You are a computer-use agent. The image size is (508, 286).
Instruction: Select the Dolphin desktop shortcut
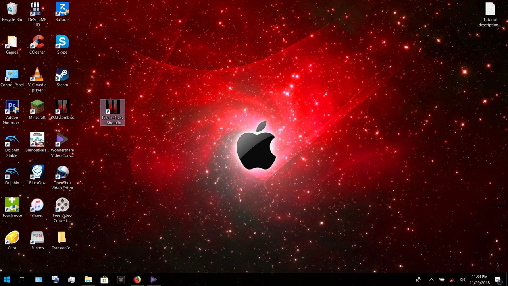click(x=12, y=176)
